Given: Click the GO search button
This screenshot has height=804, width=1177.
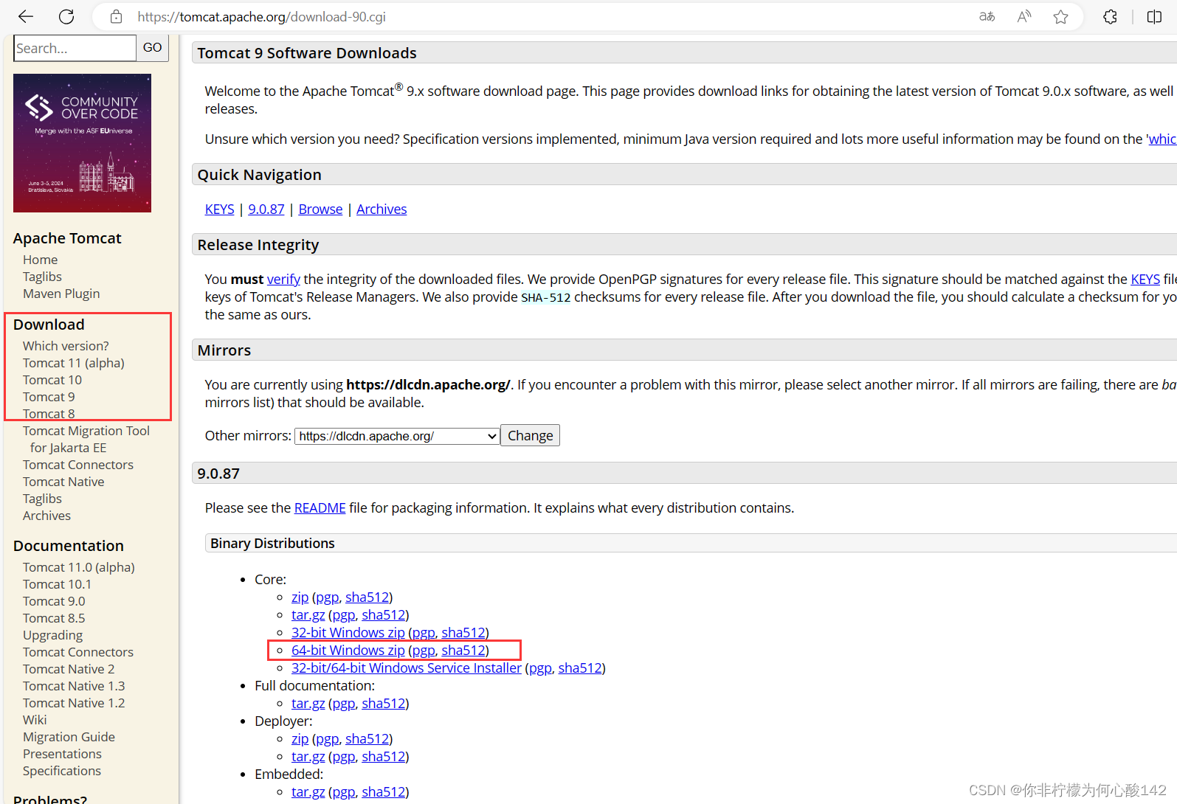Looking at the screenshot, I should (x=153, y=48).
